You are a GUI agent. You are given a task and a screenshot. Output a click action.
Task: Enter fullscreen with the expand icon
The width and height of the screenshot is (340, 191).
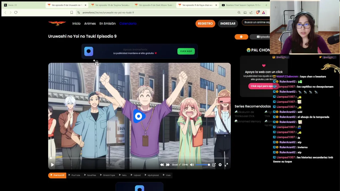click(226, 165)
